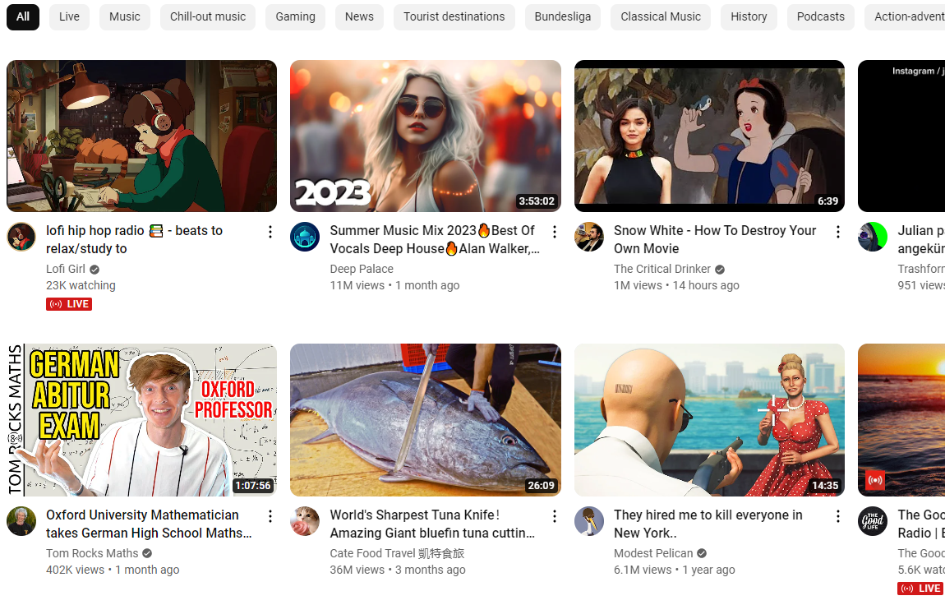Go to The Critical Drinker channel name

662,270
